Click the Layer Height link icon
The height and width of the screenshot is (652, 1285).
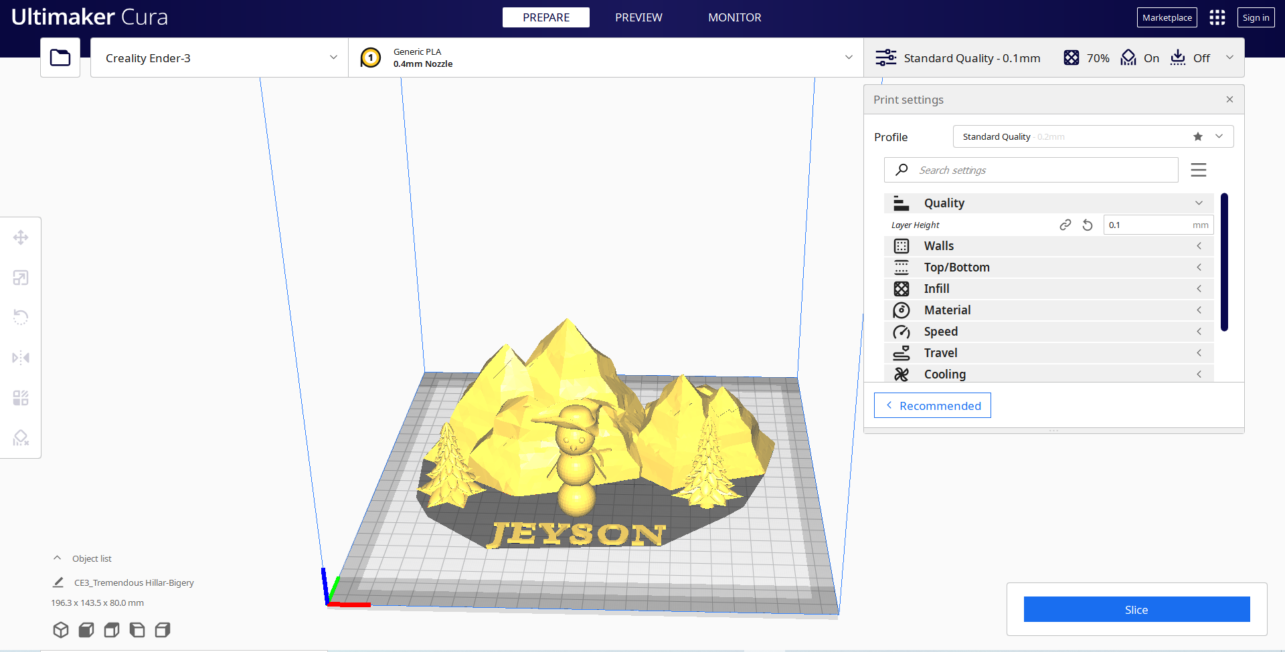tap(1065, 225)
